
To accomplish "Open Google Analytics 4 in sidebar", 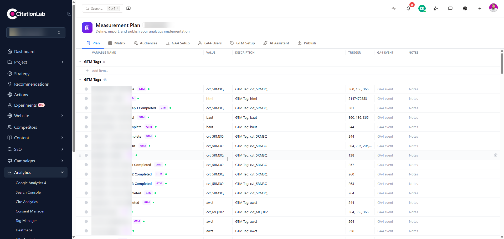I will pyautogui.click(x=31, y=183).
